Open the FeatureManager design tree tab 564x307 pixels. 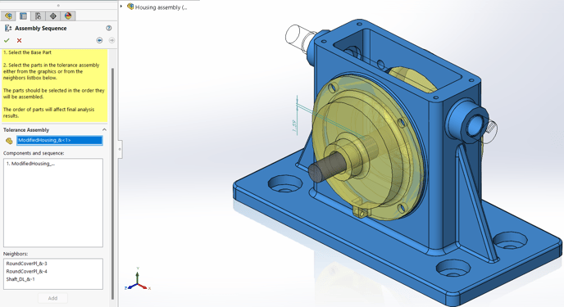click(x=8, y=16)
